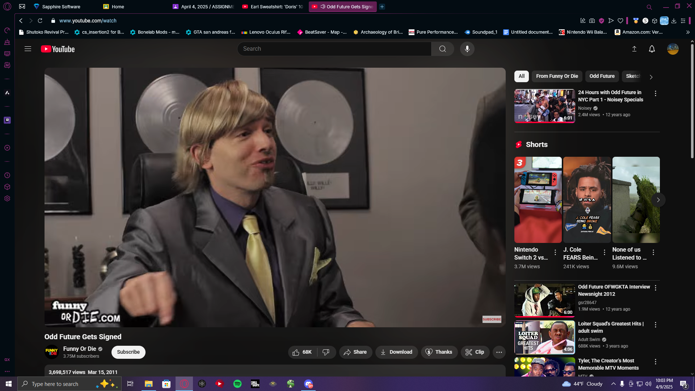Dislike the video with thumbs down
The image size is (695, 391).
(326, 352)
